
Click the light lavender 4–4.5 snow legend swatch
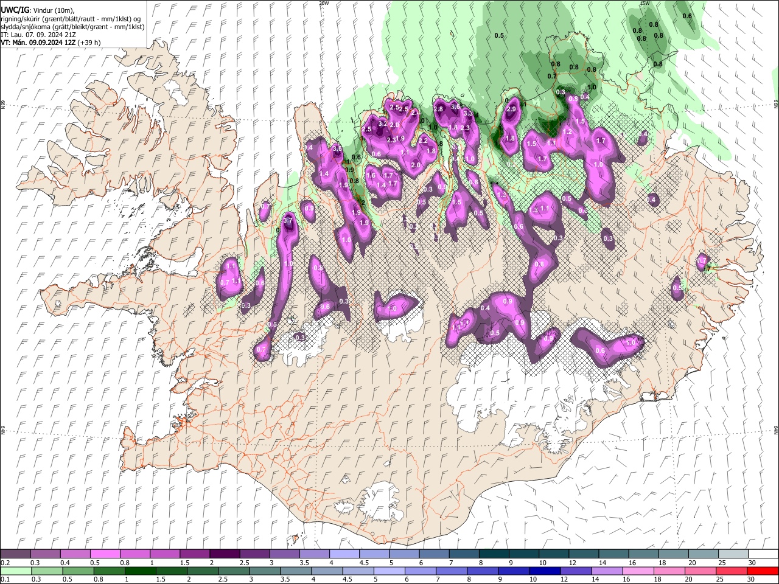point(344,554)
